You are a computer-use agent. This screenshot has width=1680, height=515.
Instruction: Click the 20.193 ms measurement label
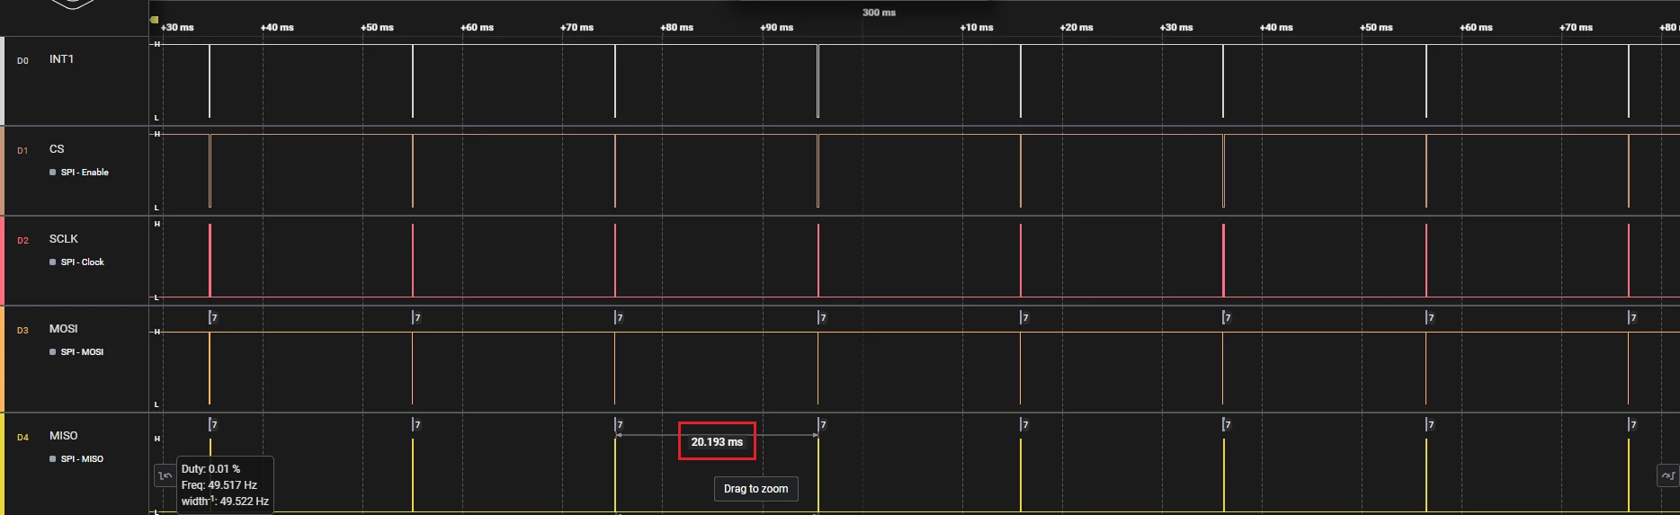click(717, 442)
